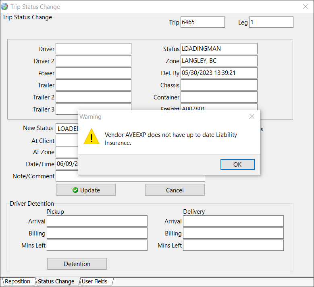Click the warning message about Vendor AVEEXP

coord(171,139)
